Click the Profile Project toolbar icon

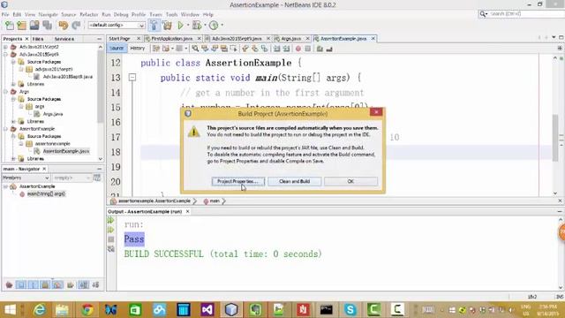pyautogui.click(x=214, y=26)
